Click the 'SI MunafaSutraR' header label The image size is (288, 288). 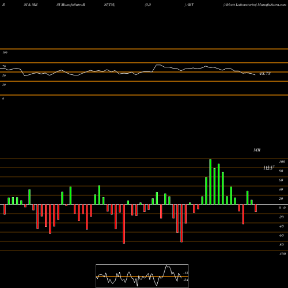pyautogui.click(x=71, y=5)
